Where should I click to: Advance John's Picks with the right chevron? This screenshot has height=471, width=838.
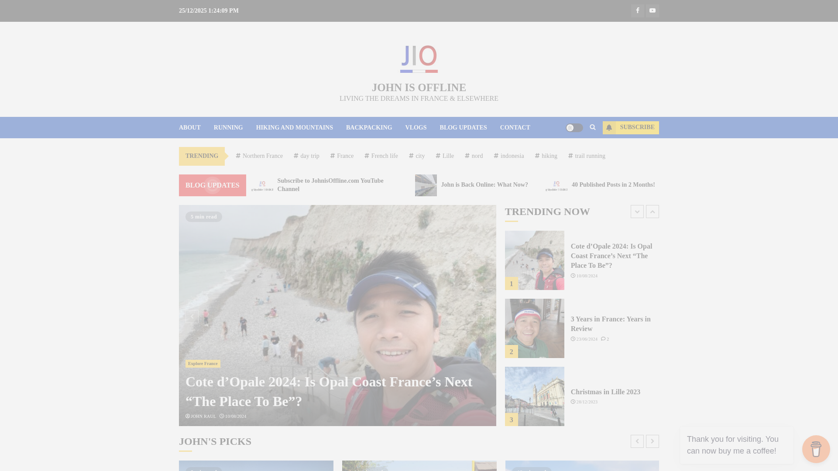tap(652, 441)
